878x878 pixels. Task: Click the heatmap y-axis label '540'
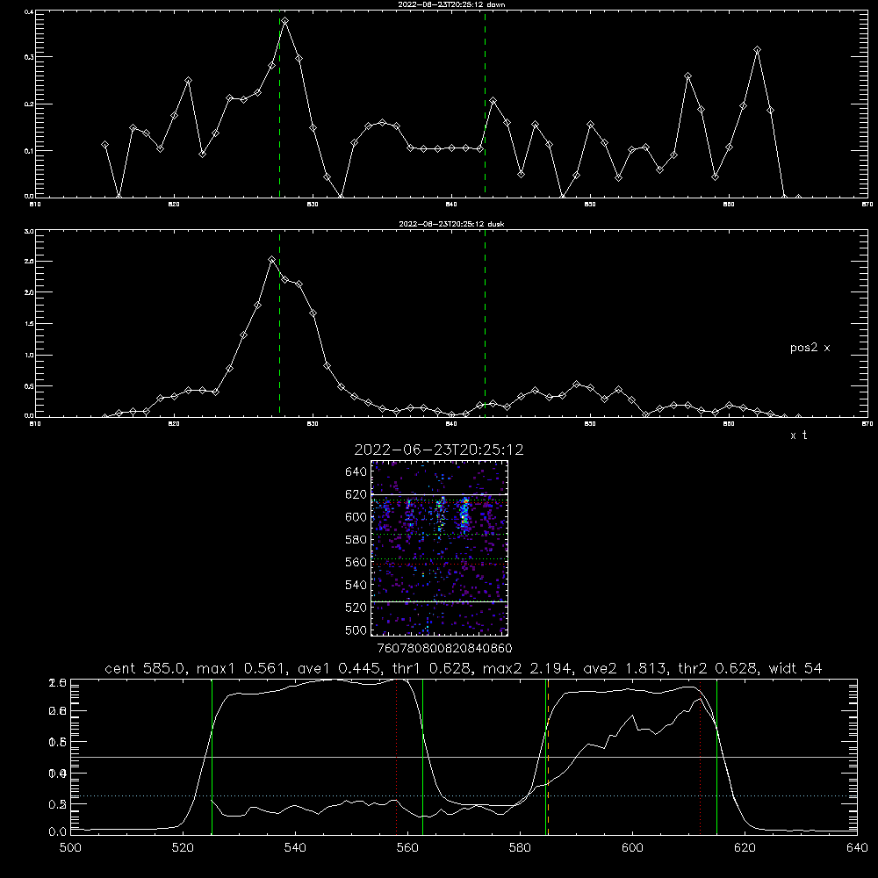coord(356,585)
